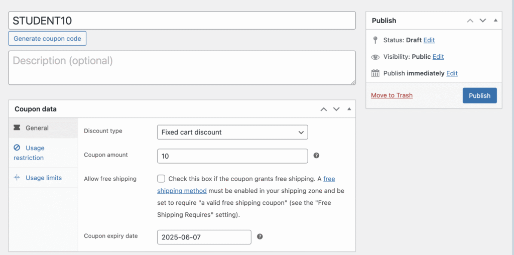Collapse the Publish panel
Viewport: 514px width, 255px height.
coord(495,21)
